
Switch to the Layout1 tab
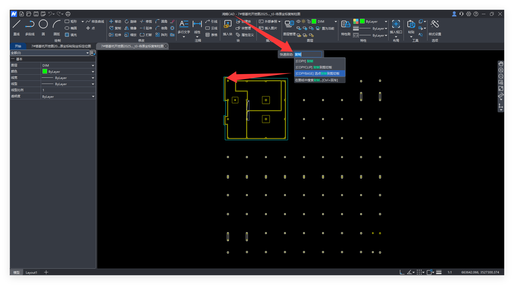click(31, 273)
